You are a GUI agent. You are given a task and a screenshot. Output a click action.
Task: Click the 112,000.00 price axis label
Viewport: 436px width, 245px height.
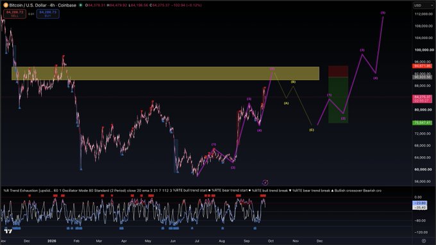pyautogui.click(x=424, y=14)
